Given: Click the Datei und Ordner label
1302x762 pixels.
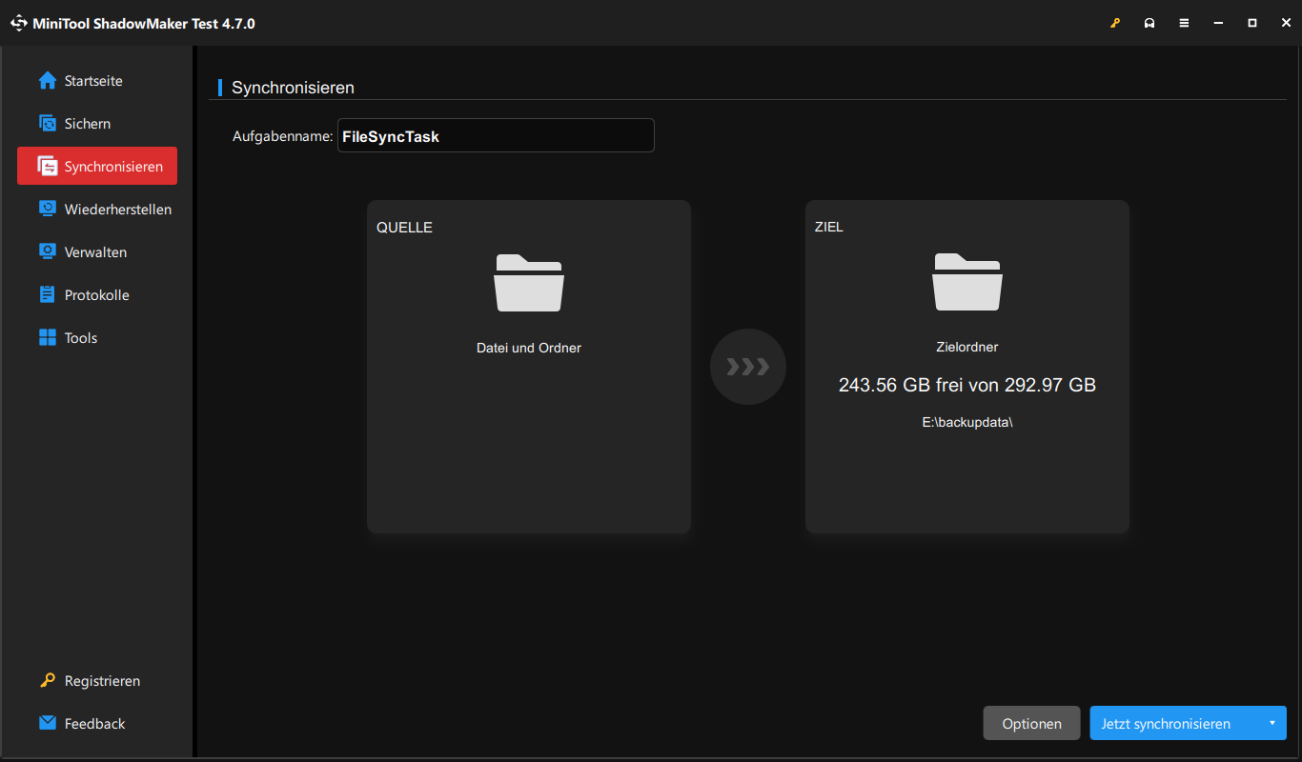Looking at the screenshot, I should [529, 348].
